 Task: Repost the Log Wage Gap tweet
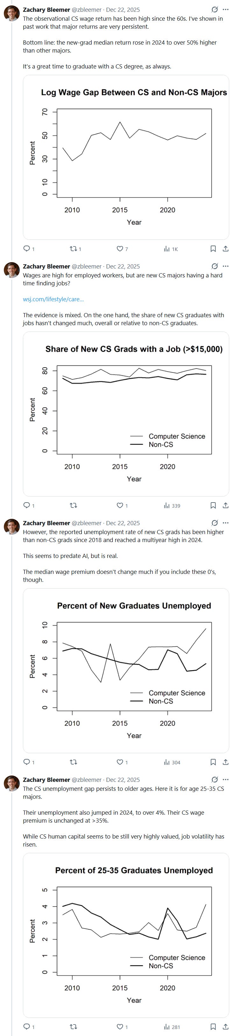(74, 249)
